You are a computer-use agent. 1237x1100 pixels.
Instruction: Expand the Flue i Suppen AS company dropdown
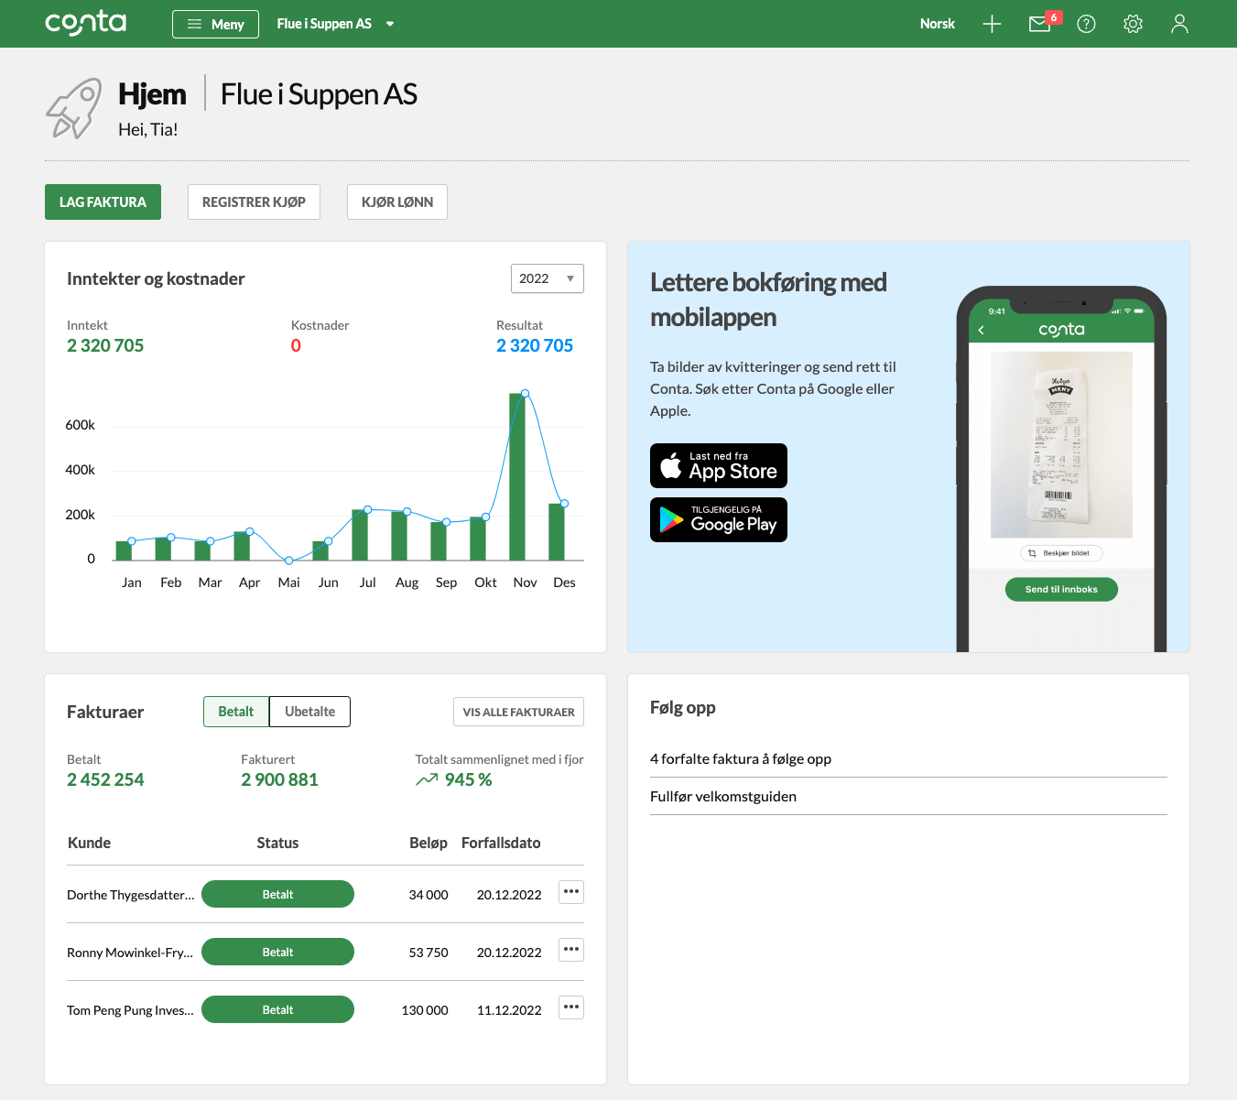click(335, 24)
